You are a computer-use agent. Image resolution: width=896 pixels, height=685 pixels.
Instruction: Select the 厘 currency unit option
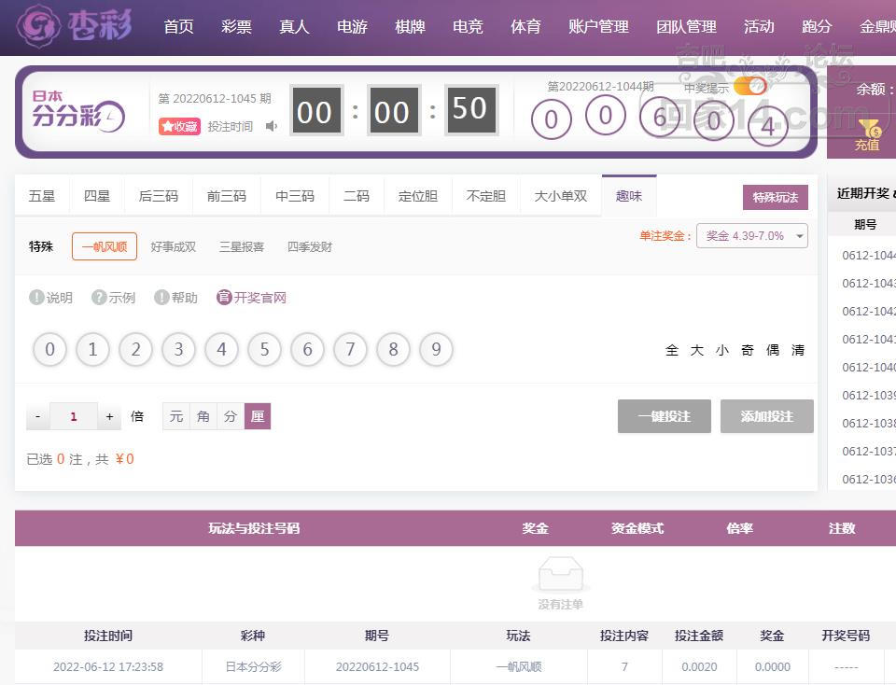[258, 416]
